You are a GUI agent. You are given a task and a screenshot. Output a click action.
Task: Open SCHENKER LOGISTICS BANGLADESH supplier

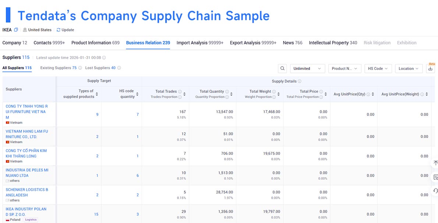[27, 192]
